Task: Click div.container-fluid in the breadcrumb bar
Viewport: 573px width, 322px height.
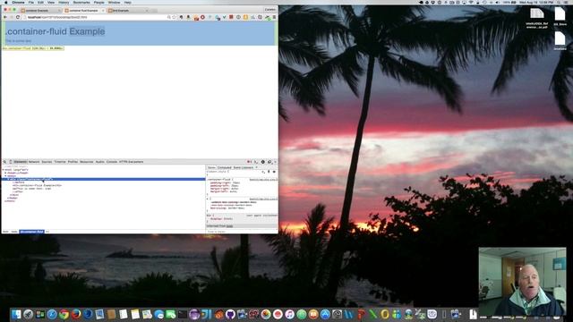Action: tap(32, 232)
